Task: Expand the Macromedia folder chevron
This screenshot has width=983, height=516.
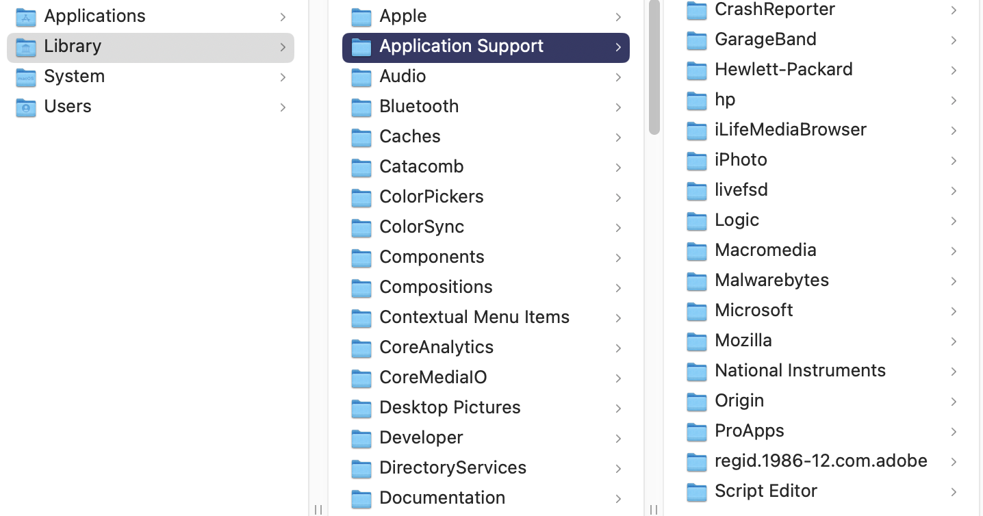Action: tap(954, 250)
